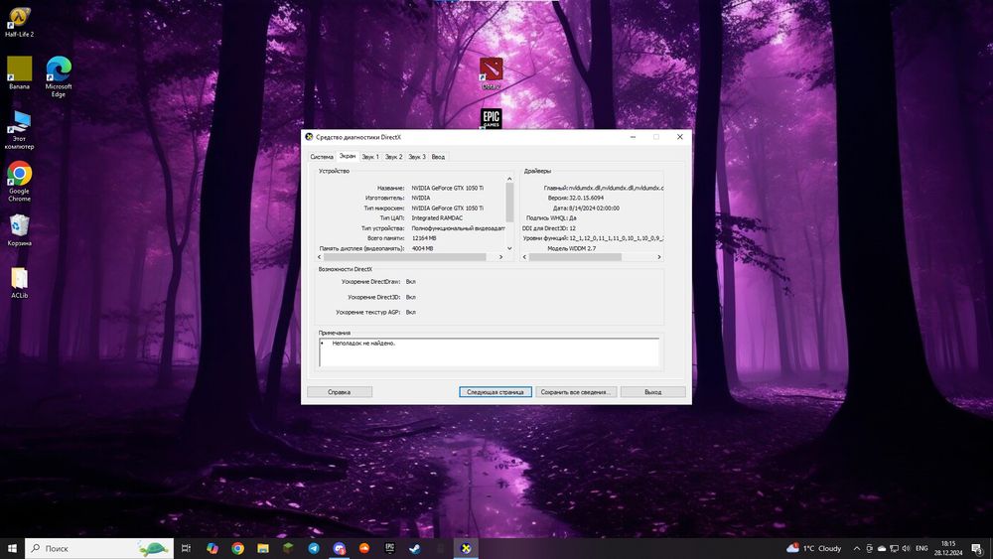The height and width of the screenshot is (559, 993).
Task: Open the clock showing 18:15
Action: tap(948, 548)
